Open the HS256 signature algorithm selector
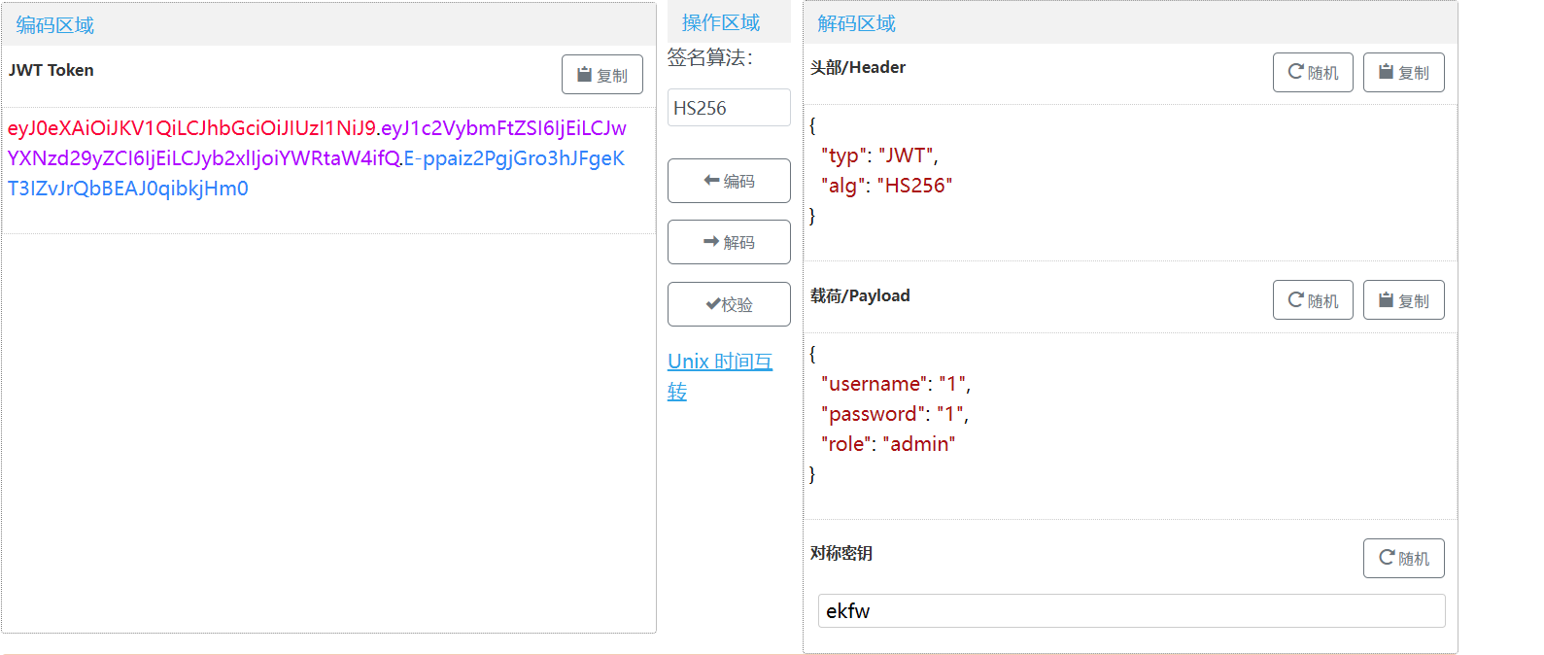This screenshot has height=655, width=1544. (x=729, y=108)
